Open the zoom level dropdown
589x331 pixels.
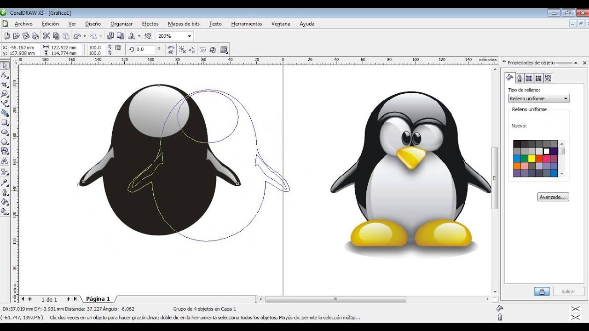(189, 36)
